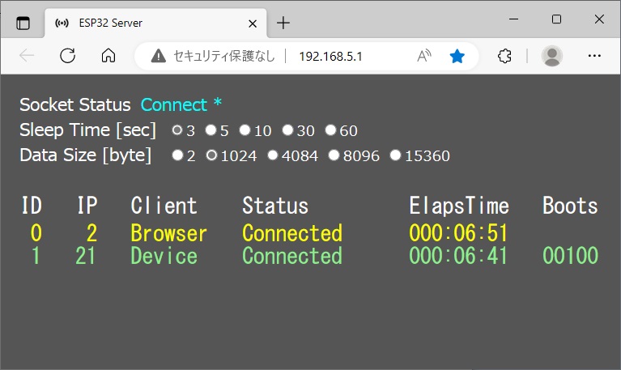Click the address bar showing 192.168.5.1
Viewport: 621px width, 370px height.
pyautogui.click(x=340, y=56)
